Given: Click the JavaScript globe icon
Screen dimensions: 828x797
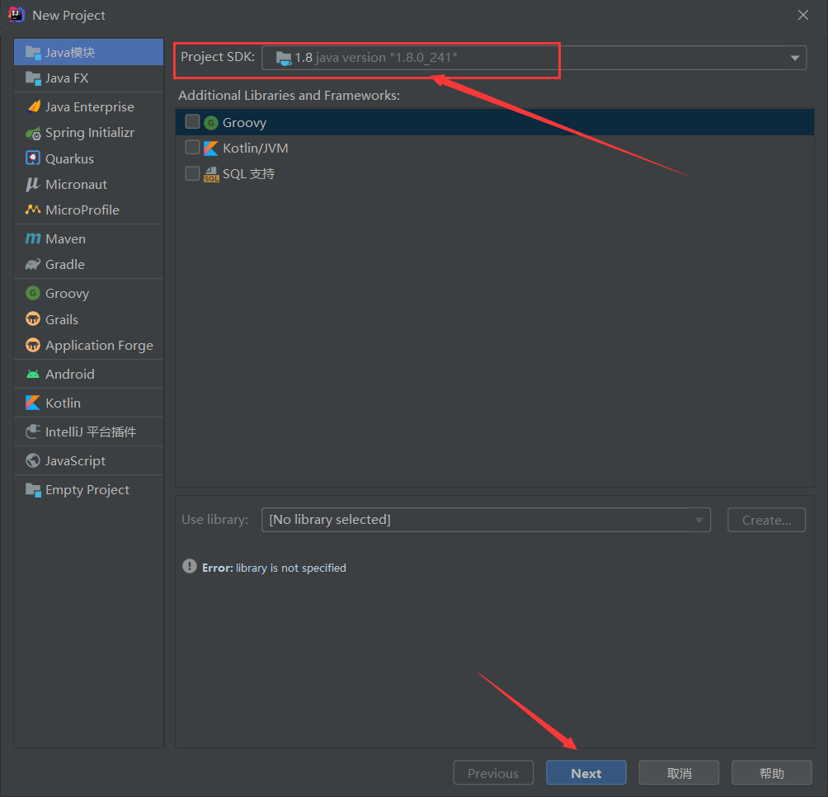Looking at the screenshot, I should click(33, 460).
